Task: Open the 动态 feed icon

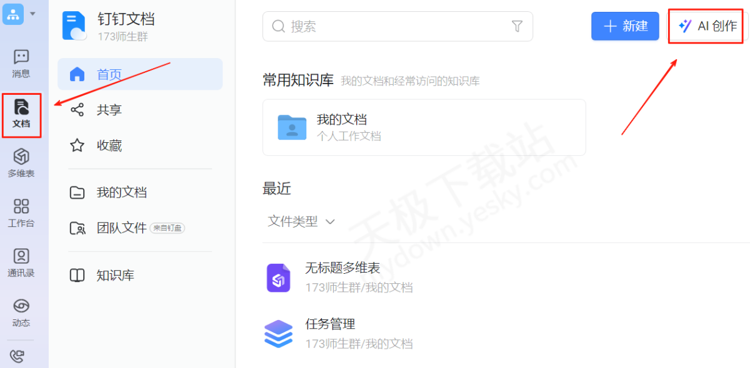Action: pos(21,313)
